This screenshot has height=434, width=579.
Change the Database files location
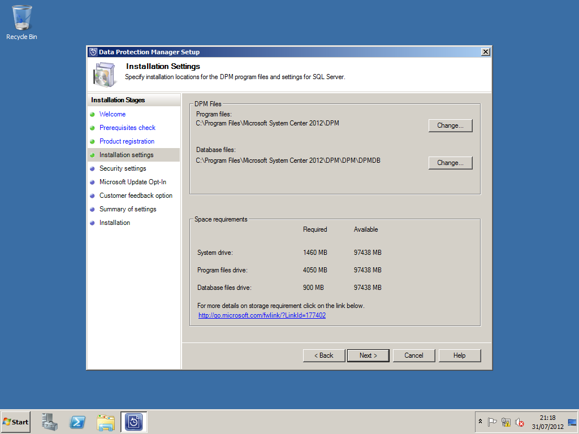(x=450, y=163)
